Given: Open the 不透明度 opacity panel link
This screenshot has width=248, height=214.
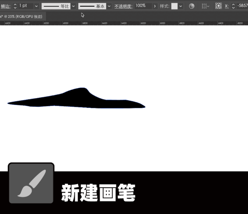Looking at the screenshot, I should (x=123, y=6).
